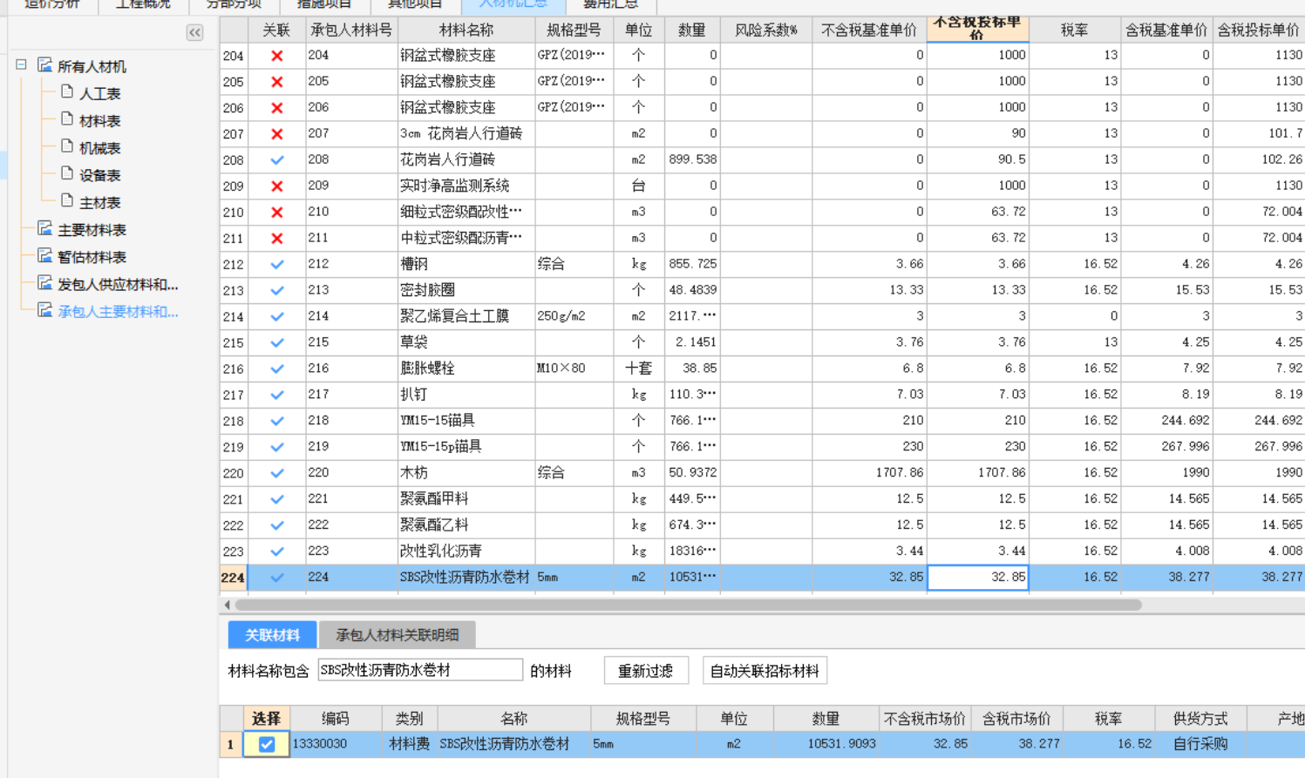Viewport: 1305px width, 778px height.
Task: Edit the 32.85 不含税投标单价 cell in row 224
Action: [978, 577]
